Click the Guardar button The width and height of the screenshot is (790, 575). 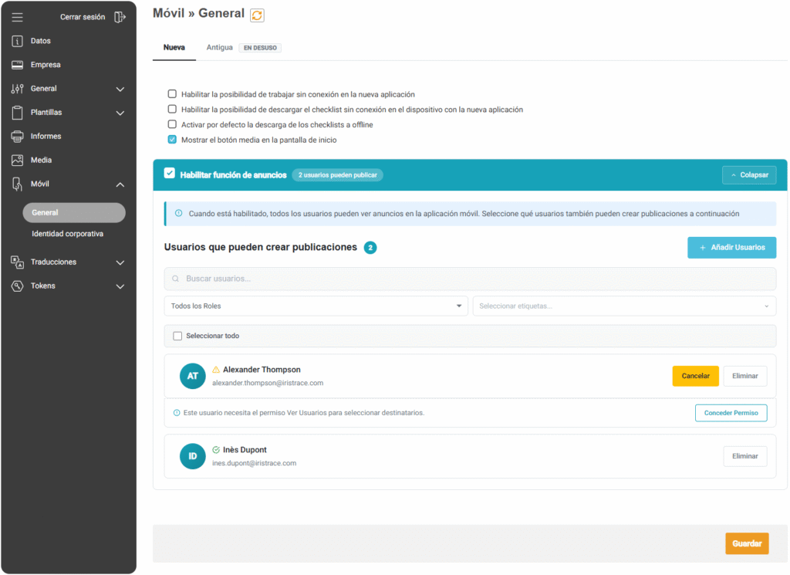(x=746, y=543)
